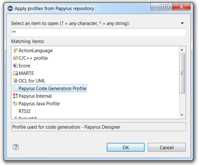Viewport: 199px width, 165px height.
Task: Open the view menu dropdown arrow
Action: pos(182,23)
